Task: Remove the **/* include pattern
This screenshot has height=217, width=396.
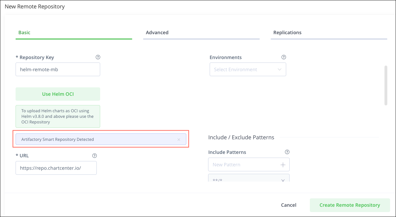Action: coord(283,180)
